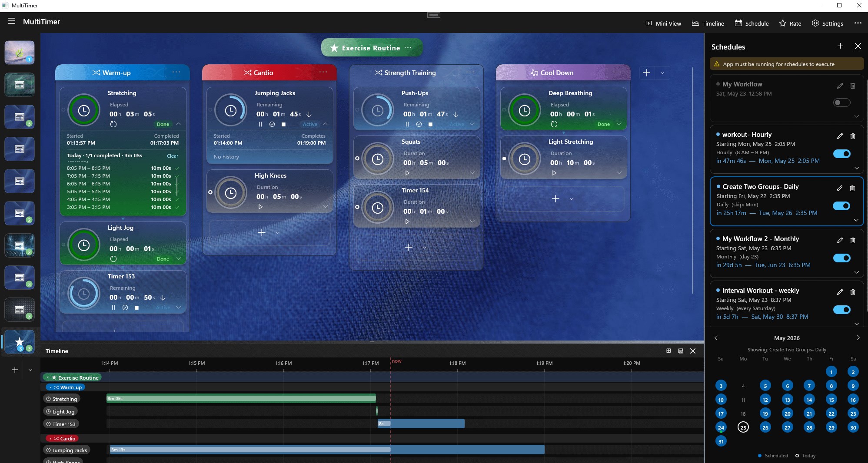
Task: Reset the Deep Breathing timer
Action: click(554, 124)
